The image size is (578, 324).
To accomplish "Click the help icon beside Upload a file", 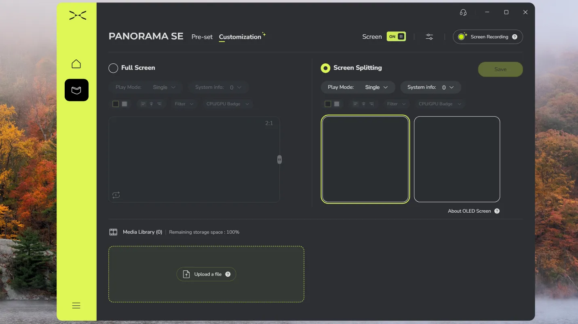I will [x=228, y=274].
